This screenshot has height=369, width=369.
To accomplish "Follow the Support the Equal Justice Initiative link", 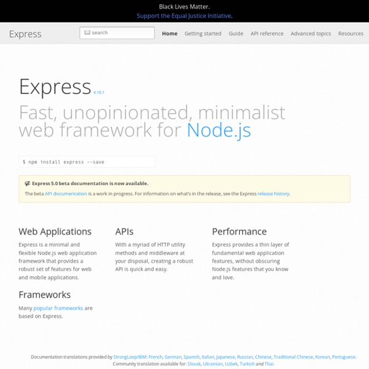I will (184, 16).
